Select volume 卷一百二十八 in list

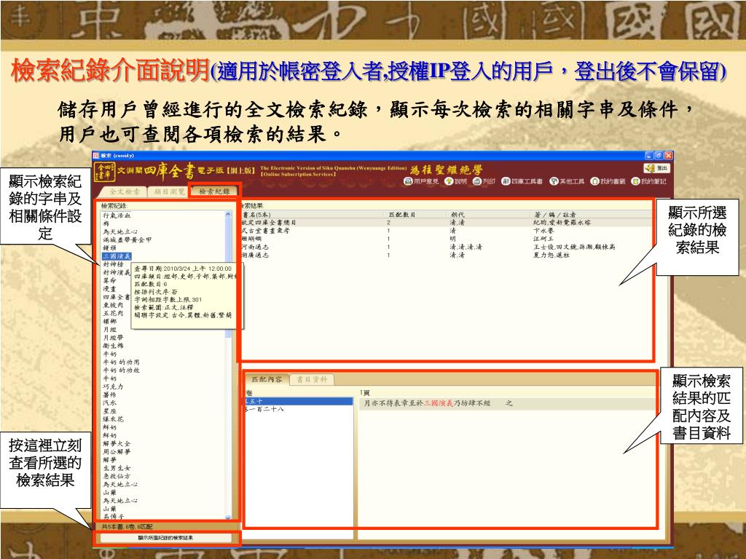tap(298, 409)
